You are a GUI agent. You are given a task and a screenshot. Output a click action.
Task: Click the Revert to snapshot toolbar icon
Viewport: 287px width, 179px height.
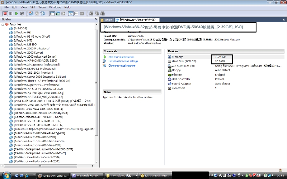pos(37,14)
